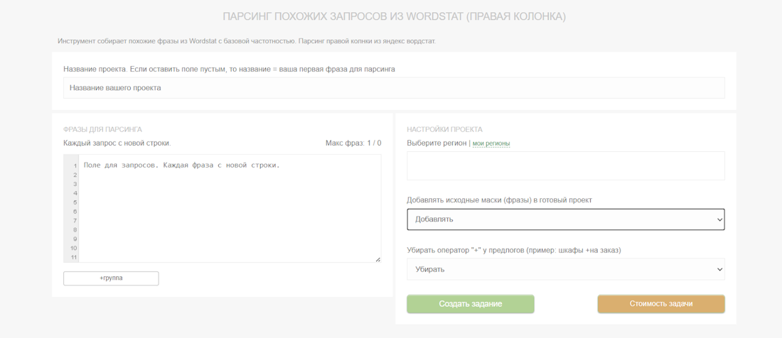Click the Макс фраз counter text

coord(353,143)
